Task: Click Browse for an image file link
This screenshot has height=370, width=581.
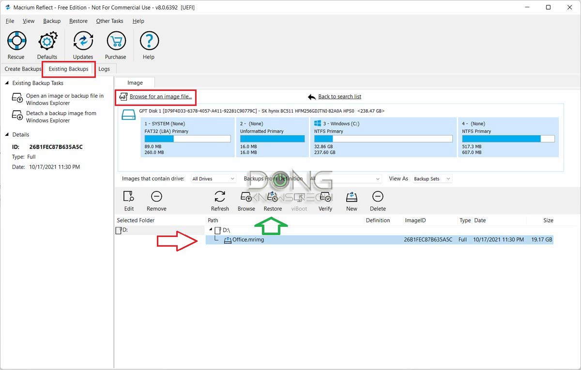Action: pyautogui.click(x=161, y=97)
